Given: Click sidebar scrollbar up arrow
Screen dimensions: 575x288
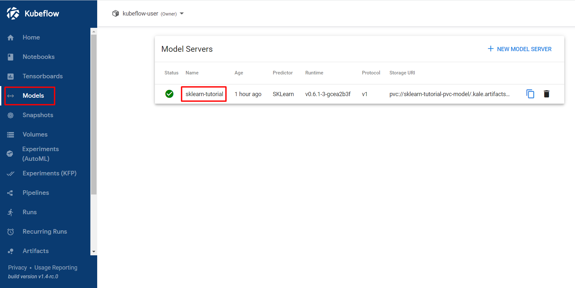Looking at the screenshot, I should (x=94, y=31).
